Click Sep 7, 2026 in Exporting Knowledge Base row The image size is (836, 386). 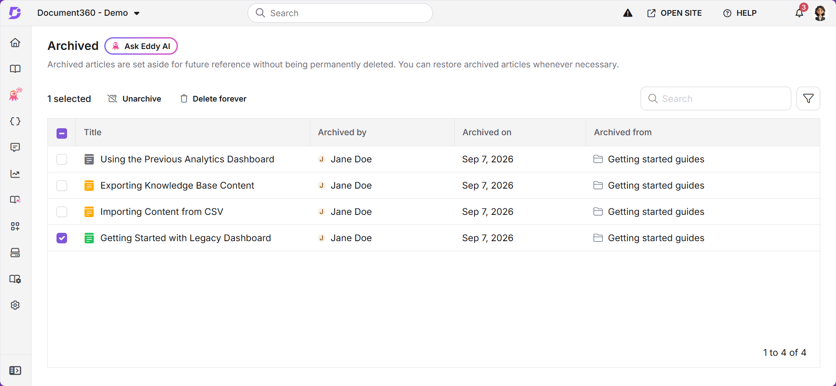pyautogui.click(x=488, y=186)
